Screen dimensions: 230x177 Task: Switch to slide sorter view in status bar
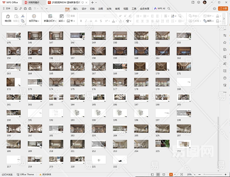click(x=158, y=175)
